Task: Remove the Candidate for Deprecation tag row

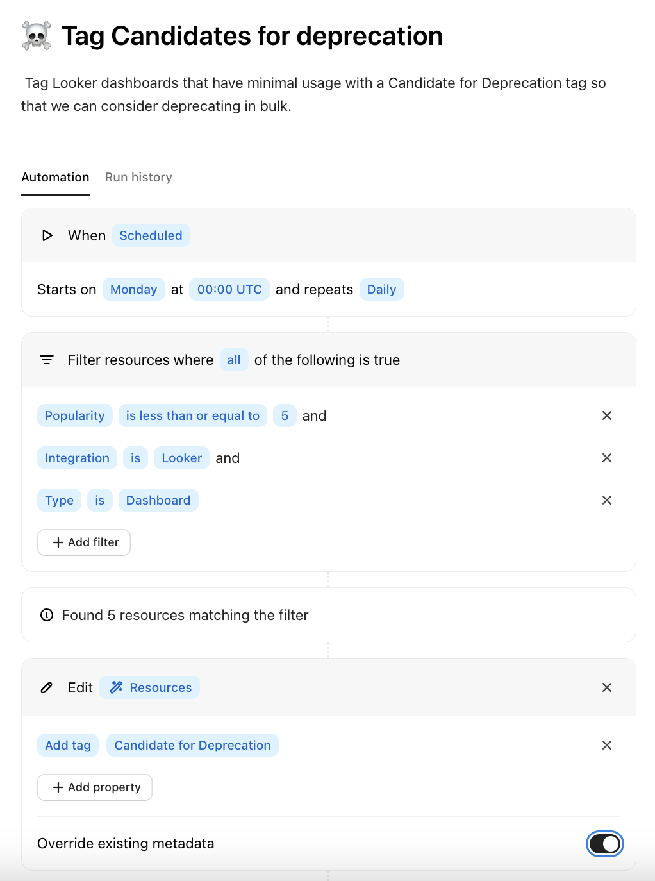Action: pos(606,745)
